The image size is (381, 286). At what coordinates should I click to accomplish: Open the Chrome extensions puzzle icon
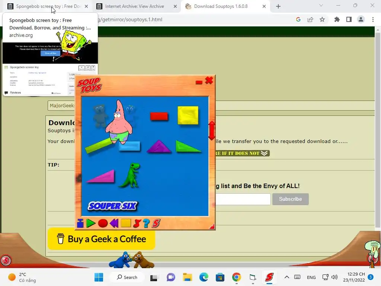(x=337, y=19)
